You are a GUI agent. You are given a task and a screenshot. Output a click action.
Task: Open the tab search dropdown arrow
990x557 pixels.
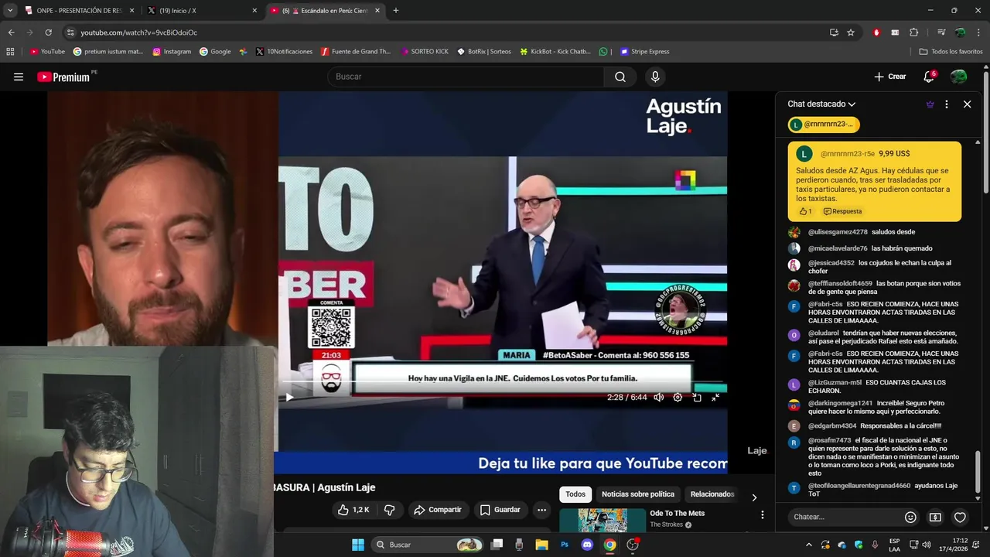pos(10,11)
